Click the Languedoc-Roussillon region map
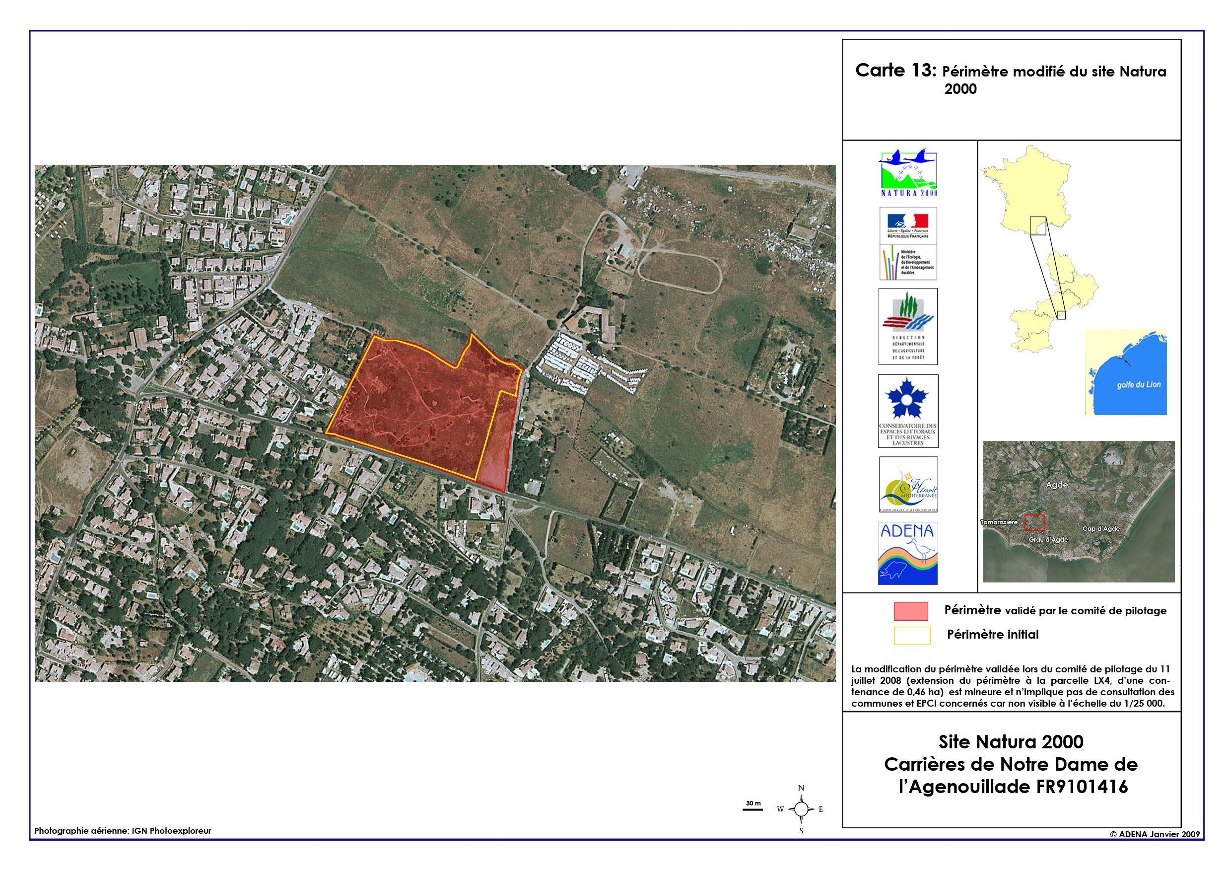Image resolution: width=1228 pixels, height=871 pixels. point(1053,301)
